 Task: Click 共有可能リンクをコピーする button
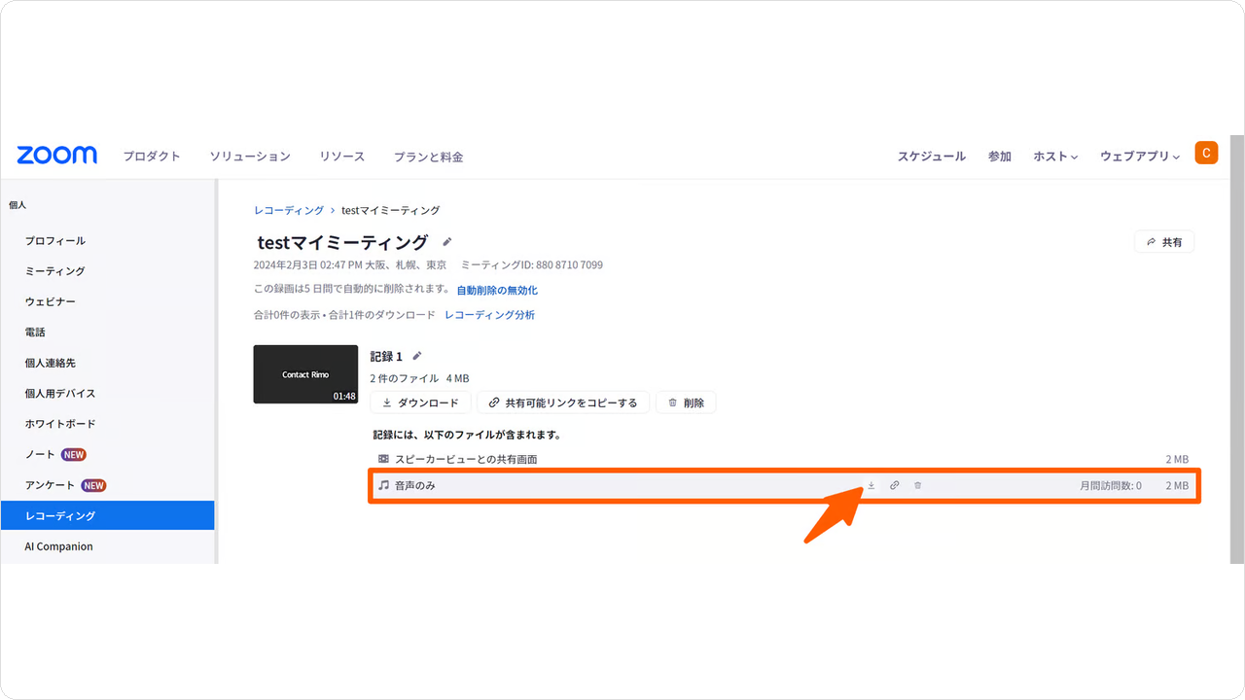(x=563, y=402)
